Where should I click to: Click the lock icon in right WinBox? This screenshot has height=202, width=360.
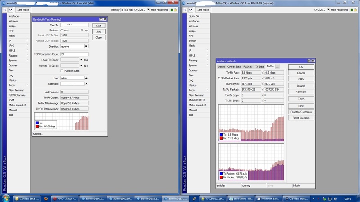tap(355, 10)
